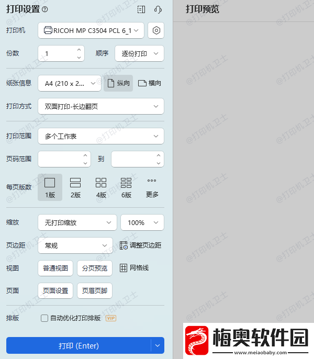Image resolution: width=314 pixels, height=359 pixels.
Task: Decrease 份数 copies with down arrow
Action: (79, 58)
